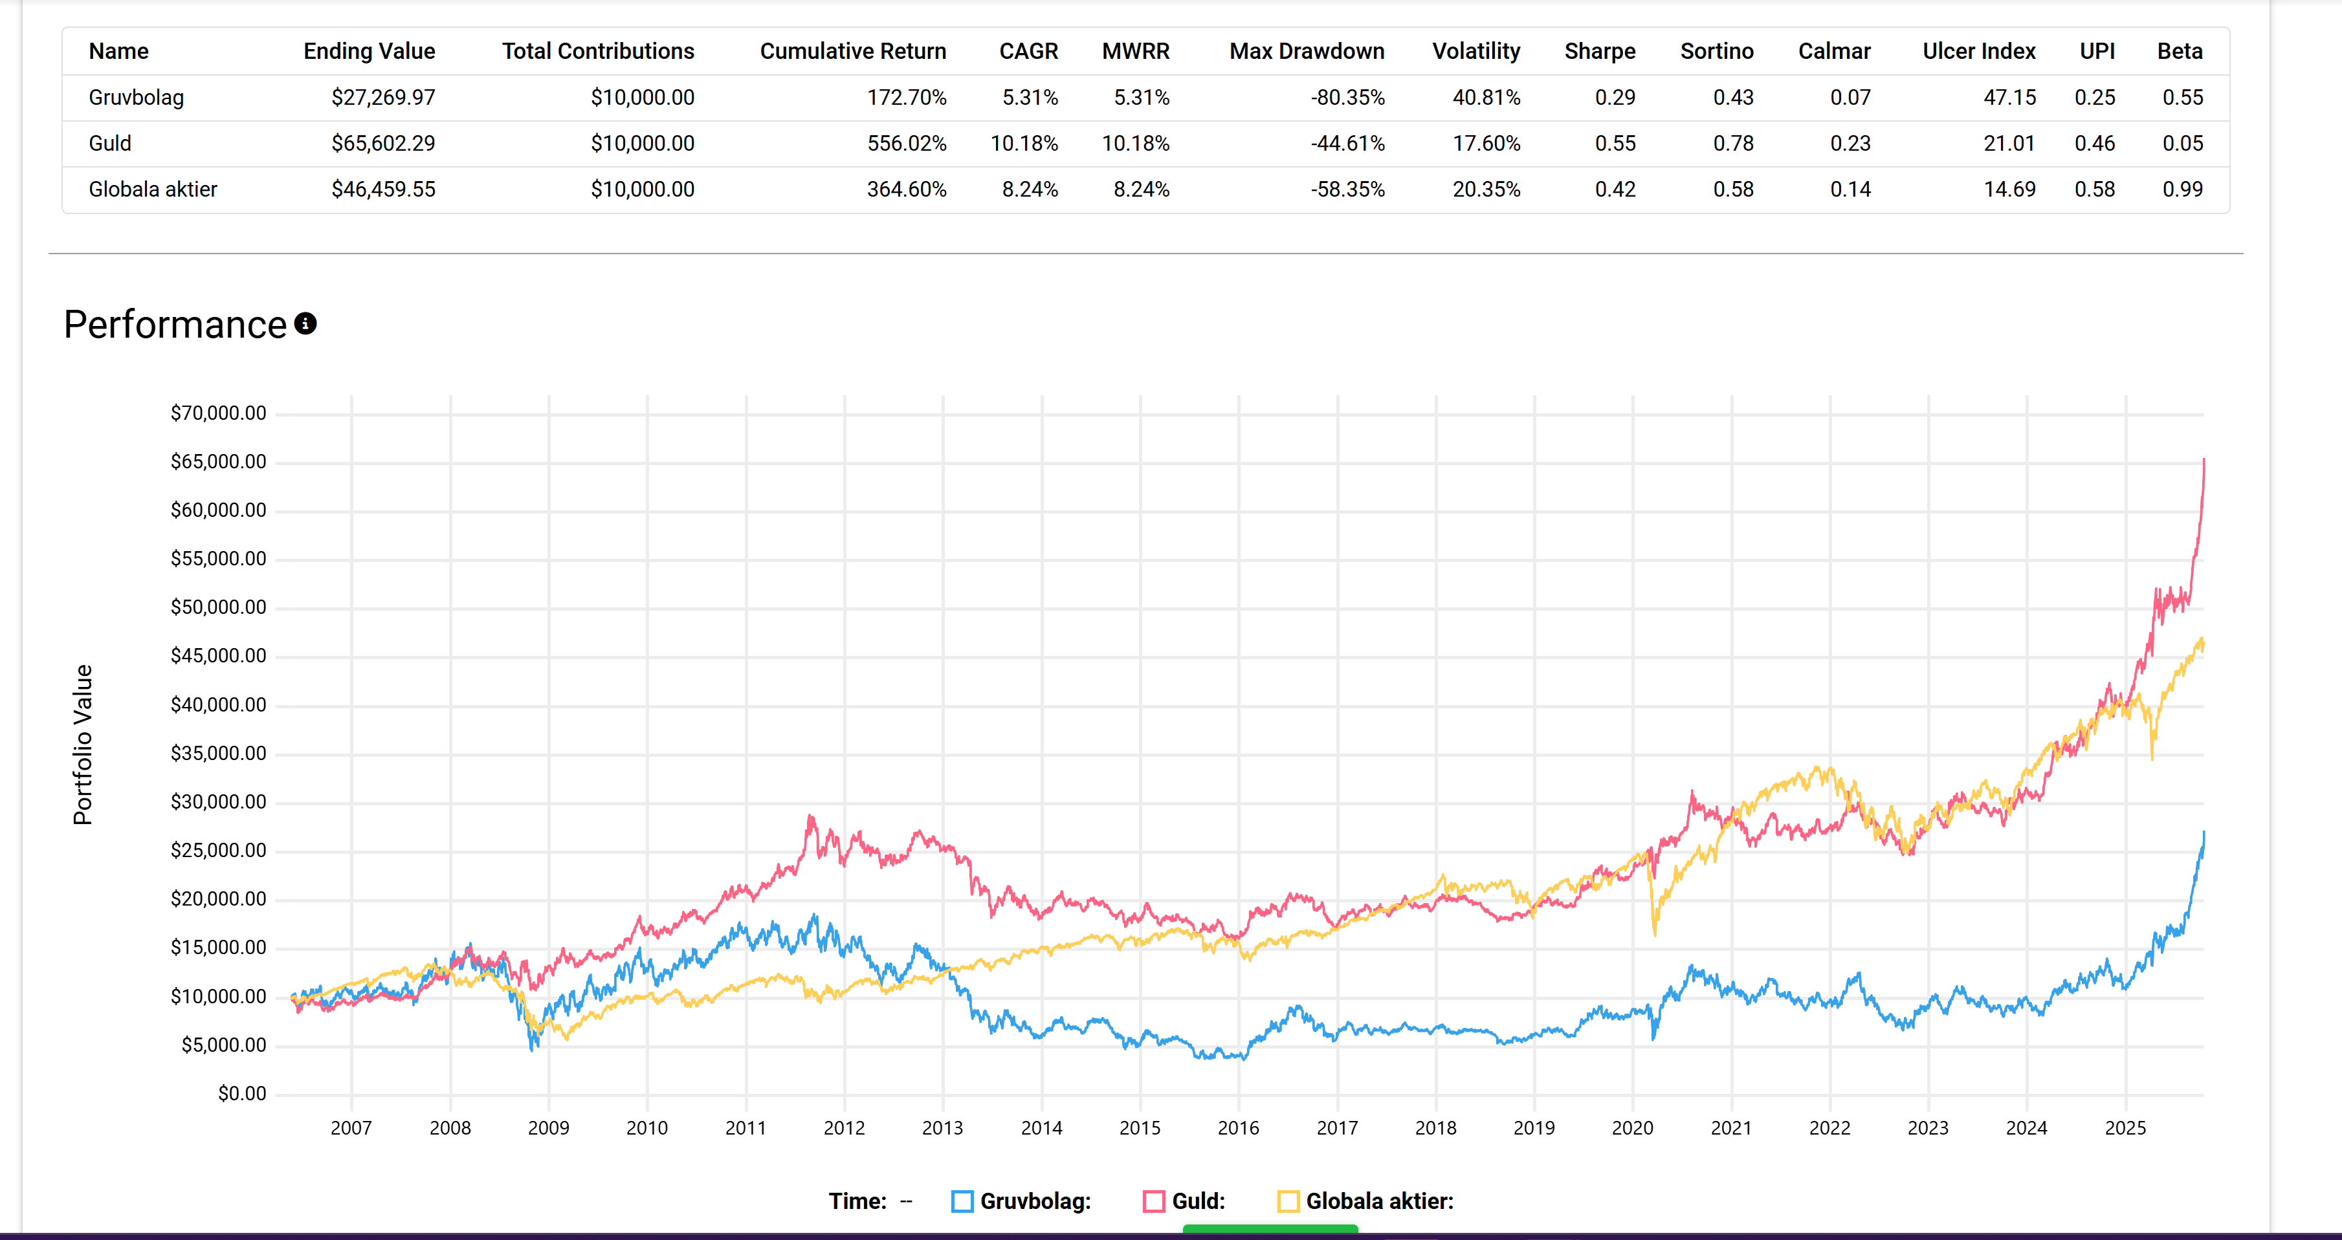The width and height of the screenshot is (2342, 1240).
Task: Click the 2009 x-axis year label
Action: [548, 1127]
